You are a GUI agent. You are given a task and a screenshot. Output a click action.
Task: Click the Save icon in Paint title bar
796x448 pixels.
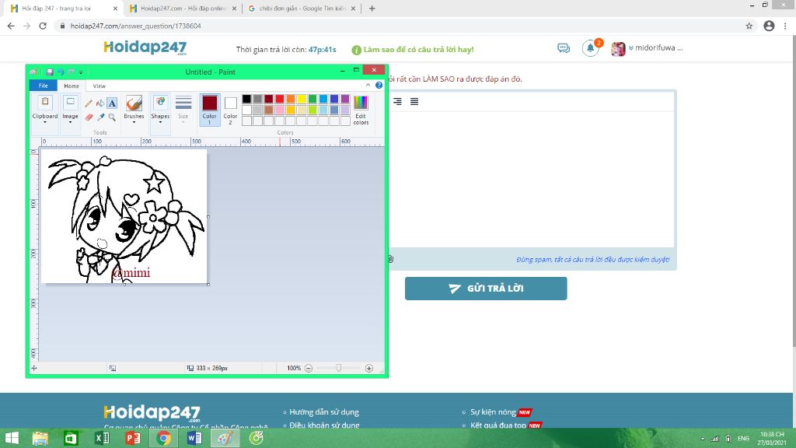click(49, 72)
